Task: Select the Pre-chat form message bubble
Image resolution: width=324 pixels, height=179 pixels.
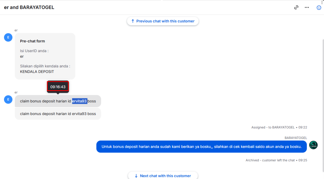Action: point(45,56)
